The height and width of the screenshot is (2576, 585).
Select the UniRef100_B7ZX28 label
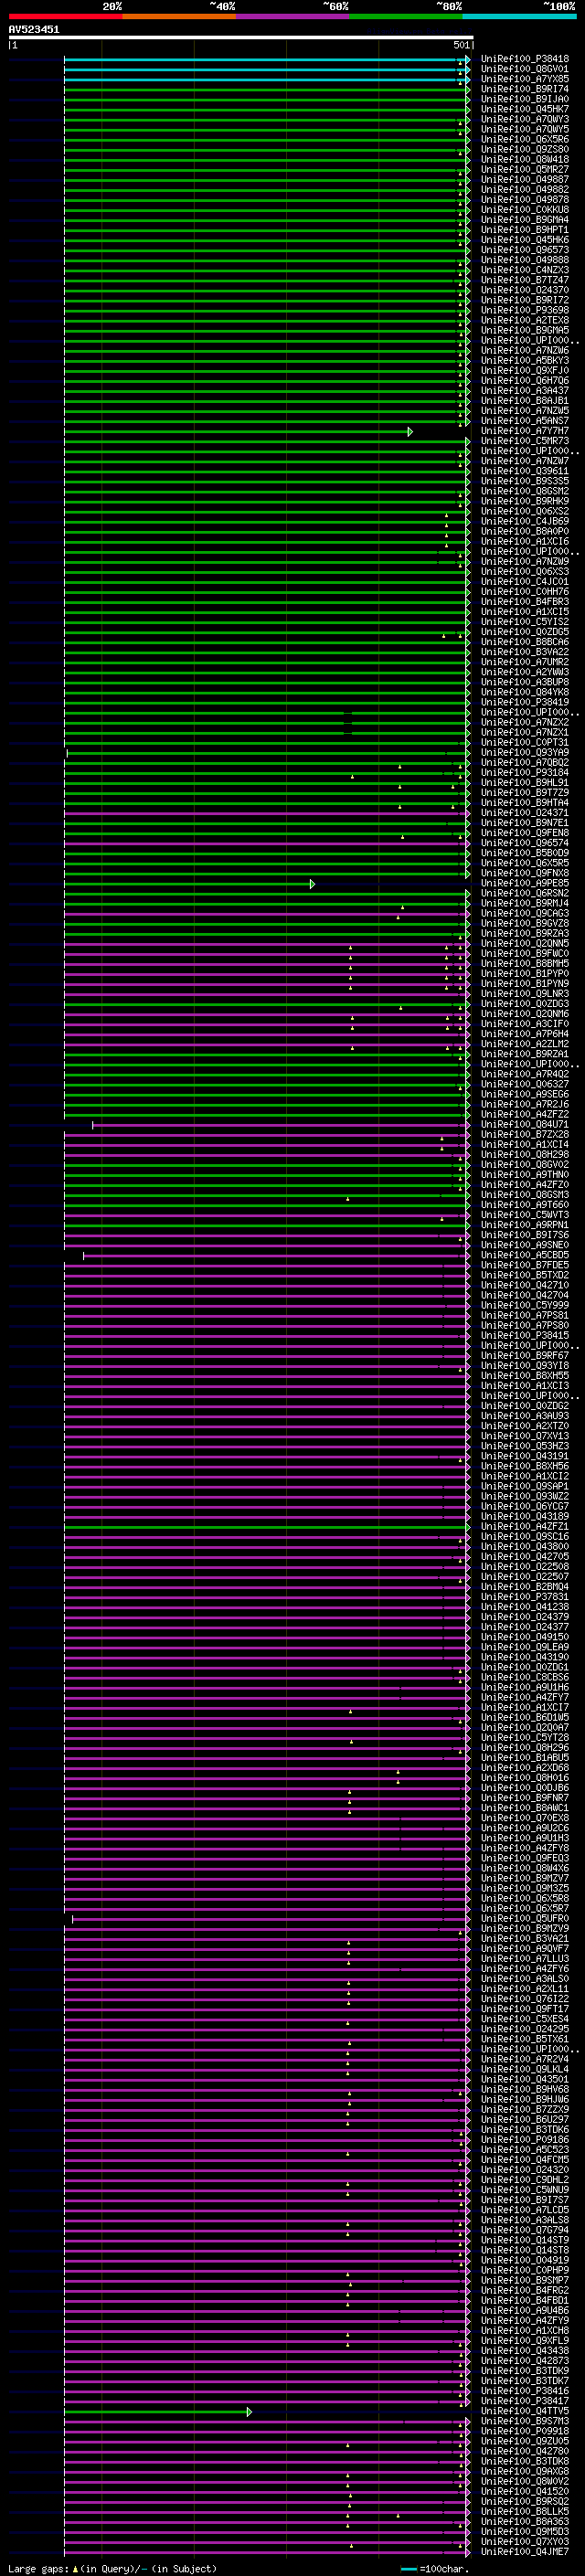(x=525, y=1135)
